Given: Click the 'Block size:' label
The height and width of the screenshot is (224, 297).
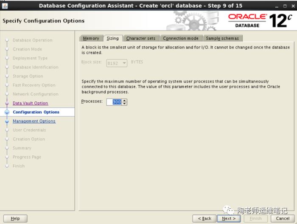Looking at the screenshot, I should point(92,62).
